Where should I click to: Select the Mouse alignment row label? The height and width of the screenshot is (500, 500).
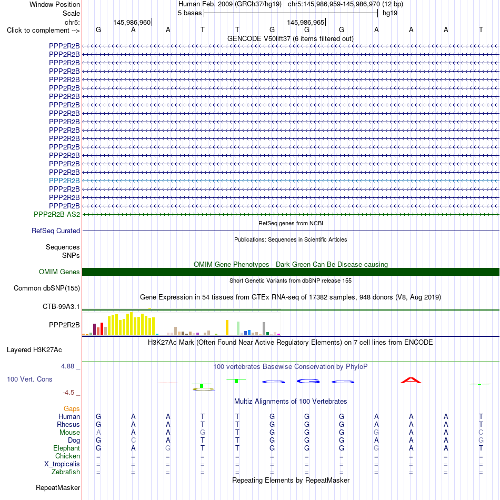point(69,433)
